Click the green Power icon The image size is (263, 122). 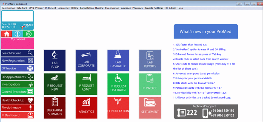[x=28, y=34]
